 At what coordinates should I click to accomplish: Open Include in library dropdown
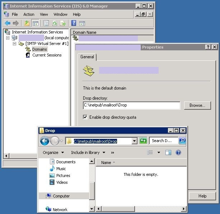(88, 152)
